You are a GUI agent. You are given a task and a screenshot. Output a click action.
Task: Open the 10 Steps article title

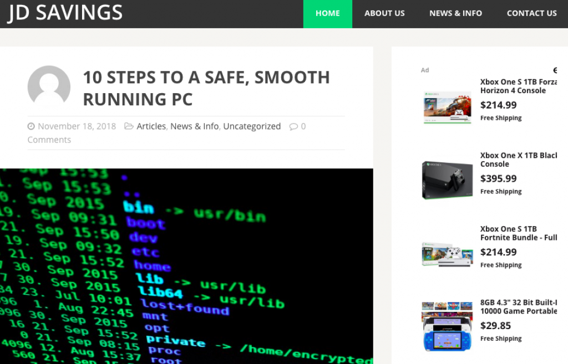click(206, 88)
